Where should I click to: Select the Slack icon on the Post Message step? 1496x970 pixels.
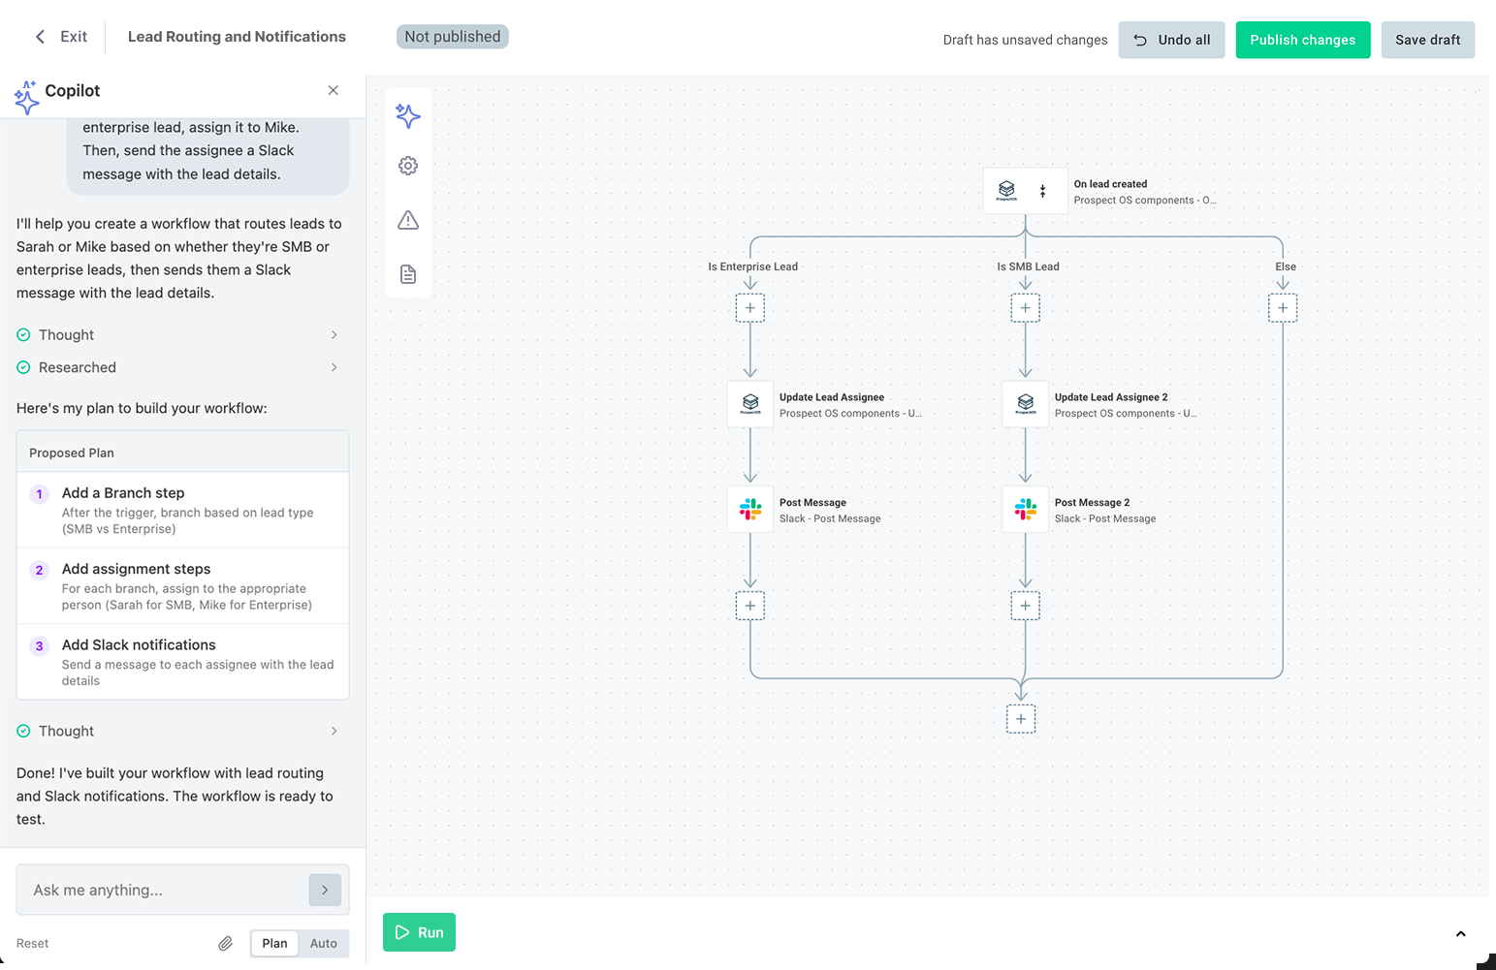tap(749, 508)
